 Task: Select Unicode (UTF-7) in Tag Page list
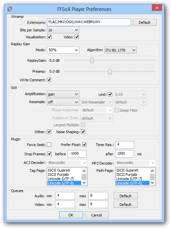coord(64,179)
